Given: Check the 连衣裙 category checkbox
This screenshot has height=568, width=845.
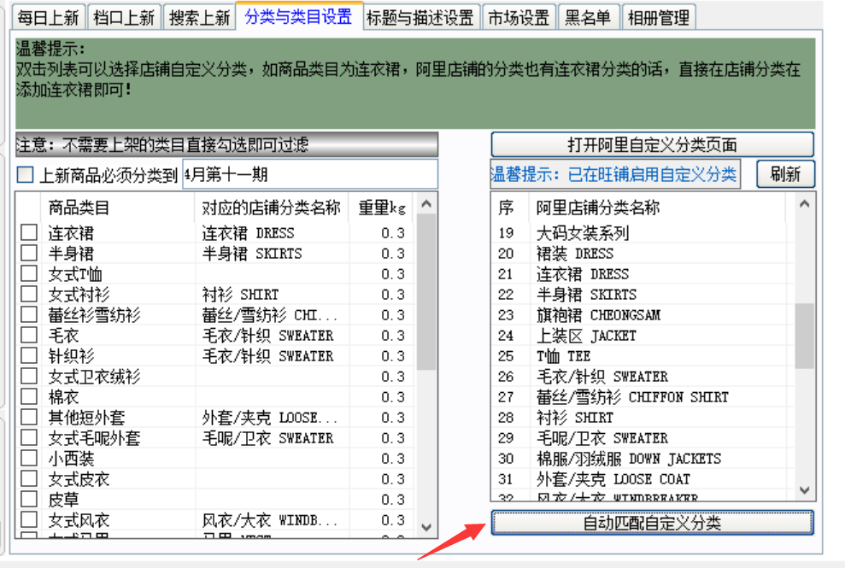Looking at the screenshot, I should click(28, 232).
